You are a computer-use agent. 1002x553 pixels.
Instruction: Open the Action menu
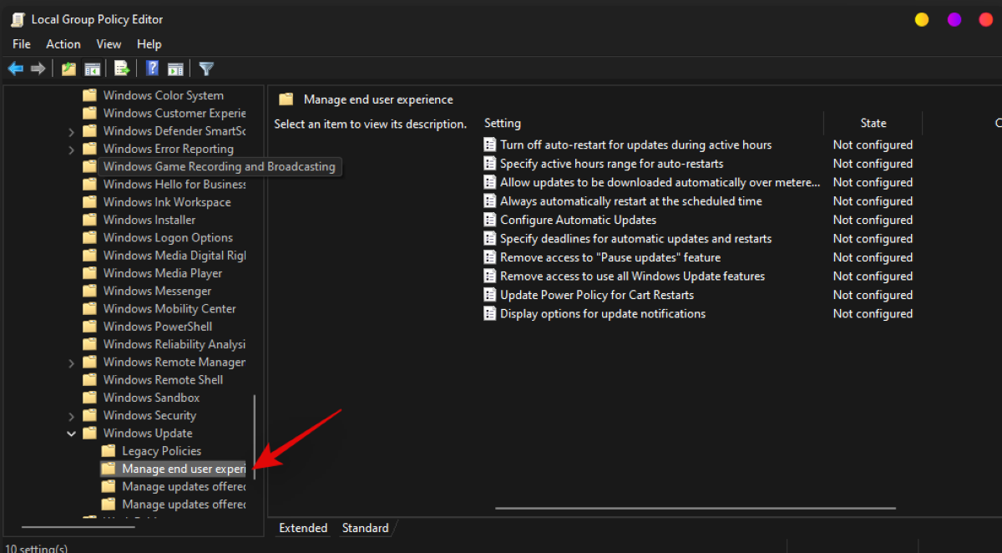point(63,44)
